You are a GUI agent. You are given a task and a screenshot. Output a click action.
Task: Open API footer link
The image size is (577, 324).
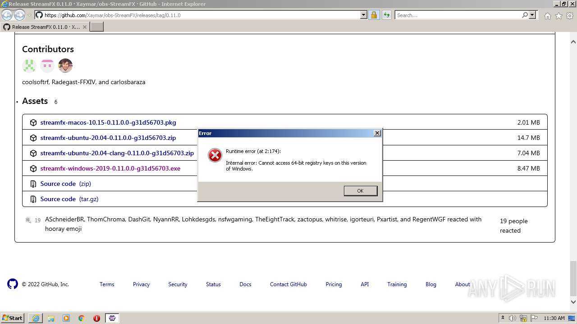pyautogui.click(x=365, y=284)
